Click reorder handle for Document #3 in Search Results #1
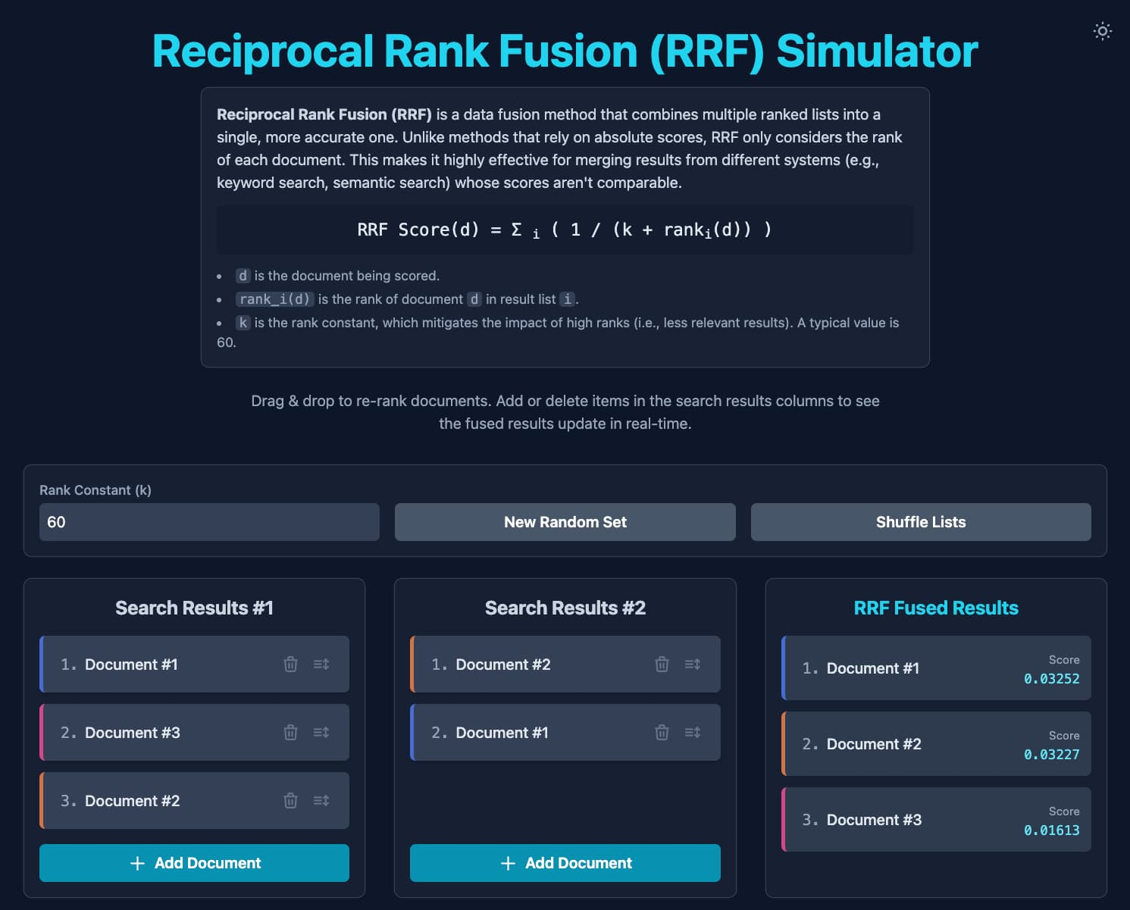 click(x=321, y=733)
